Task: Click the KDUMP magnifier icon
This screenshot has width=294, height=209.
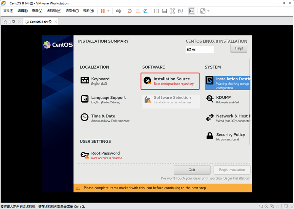Action: point(210,99)
